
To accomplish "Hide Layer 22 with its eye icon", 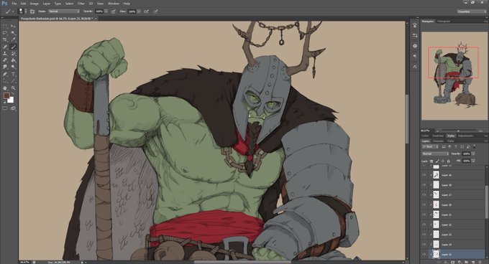I will click(424, 225).
